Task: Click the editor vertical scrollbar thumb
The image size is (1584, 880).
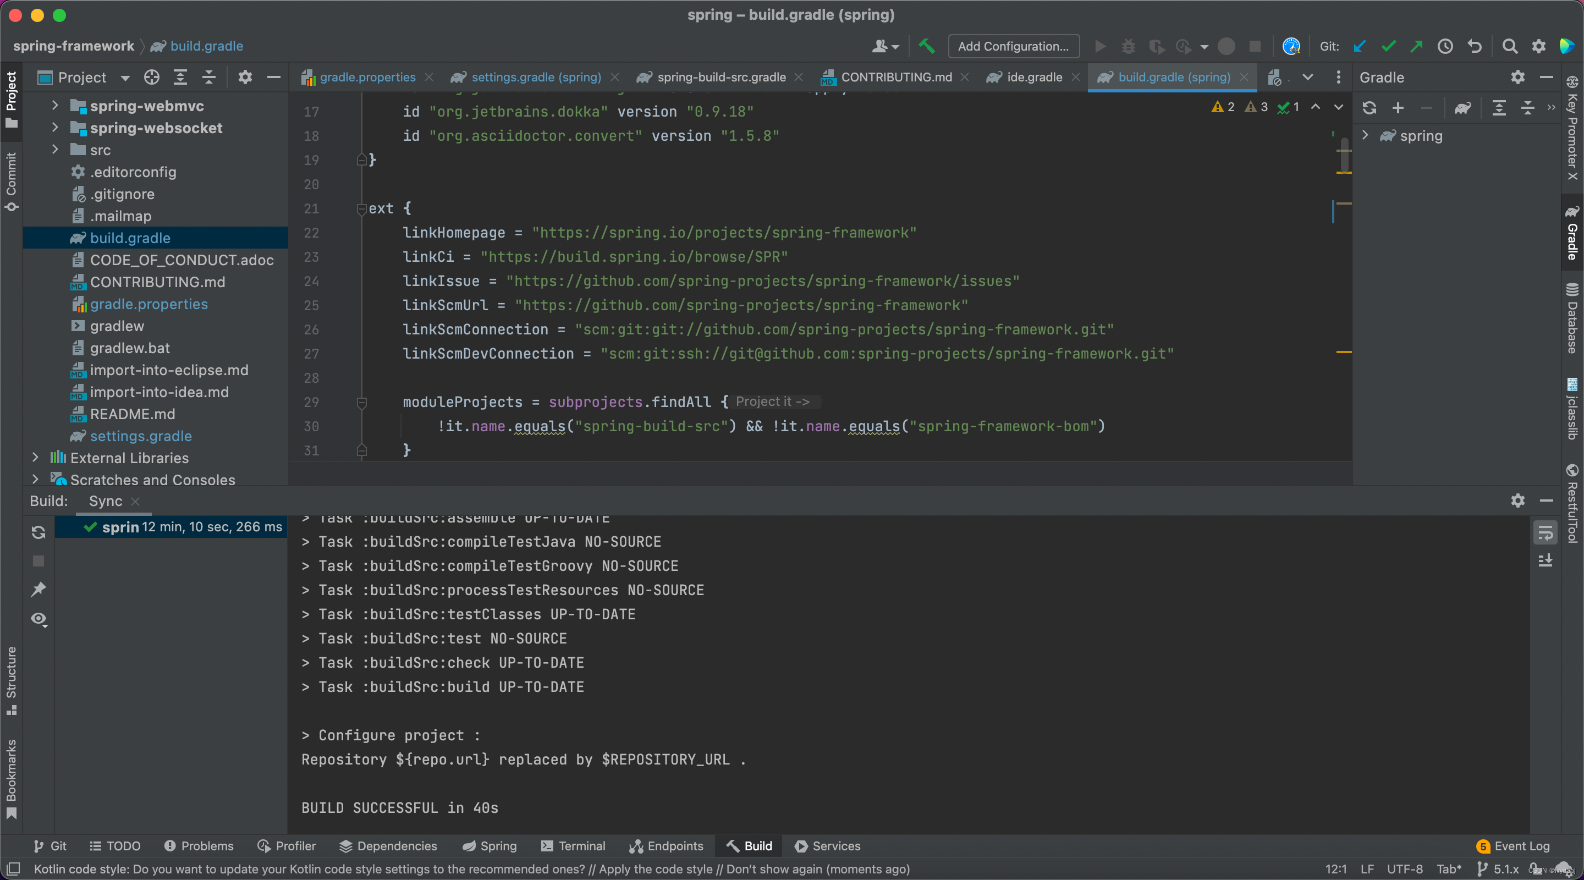Action: coord(1345,155)
